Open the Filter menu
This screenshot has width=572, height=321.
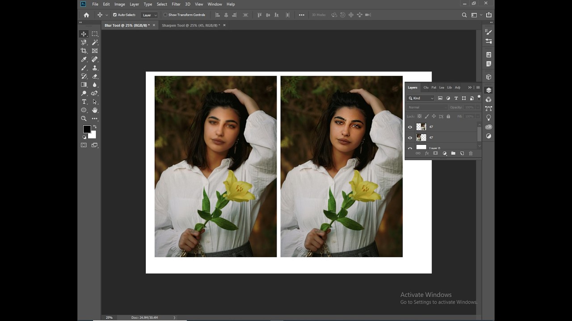pyautogui.click(x=176, y=4)
